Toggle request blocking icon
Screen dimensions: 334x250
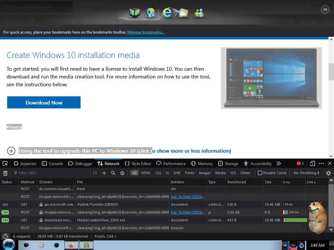[x=122, y=173]
